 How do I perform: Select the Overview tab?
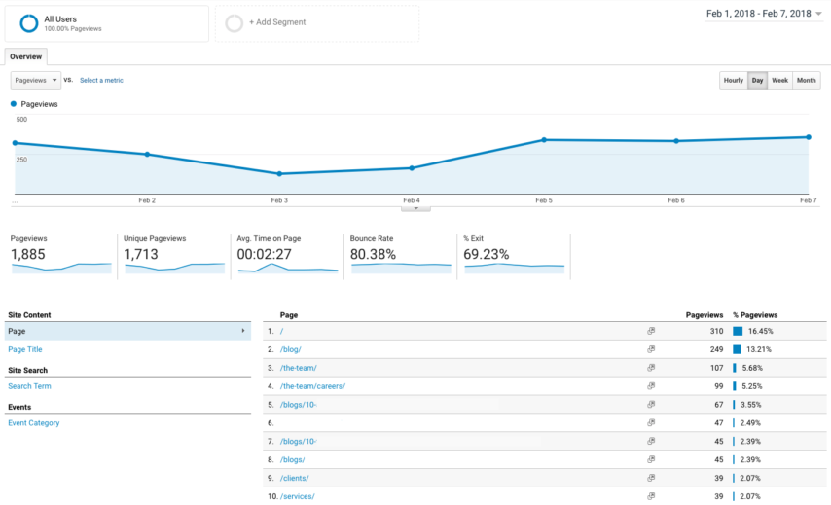pyautogui.click(x=25, y=56)
